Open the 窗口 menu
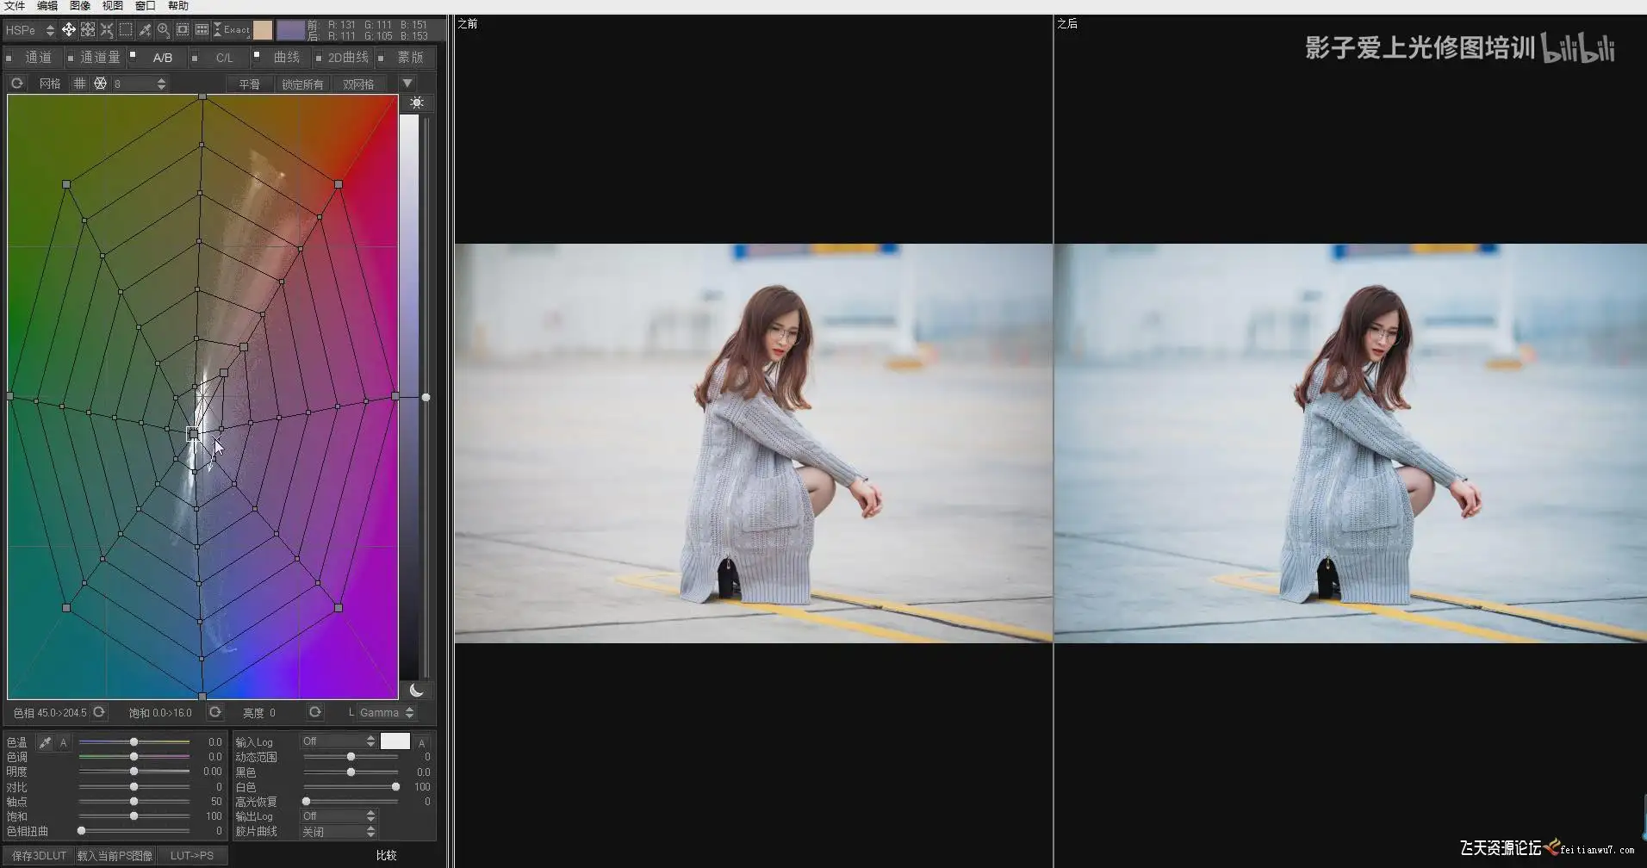The image size is (1647, 868). click(x=146, y=6)
